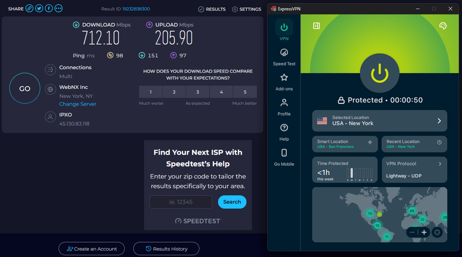This screenshot has height=257, width=462.
Task: Zoom in the ExpressVPN map
Action: point(424,232)
